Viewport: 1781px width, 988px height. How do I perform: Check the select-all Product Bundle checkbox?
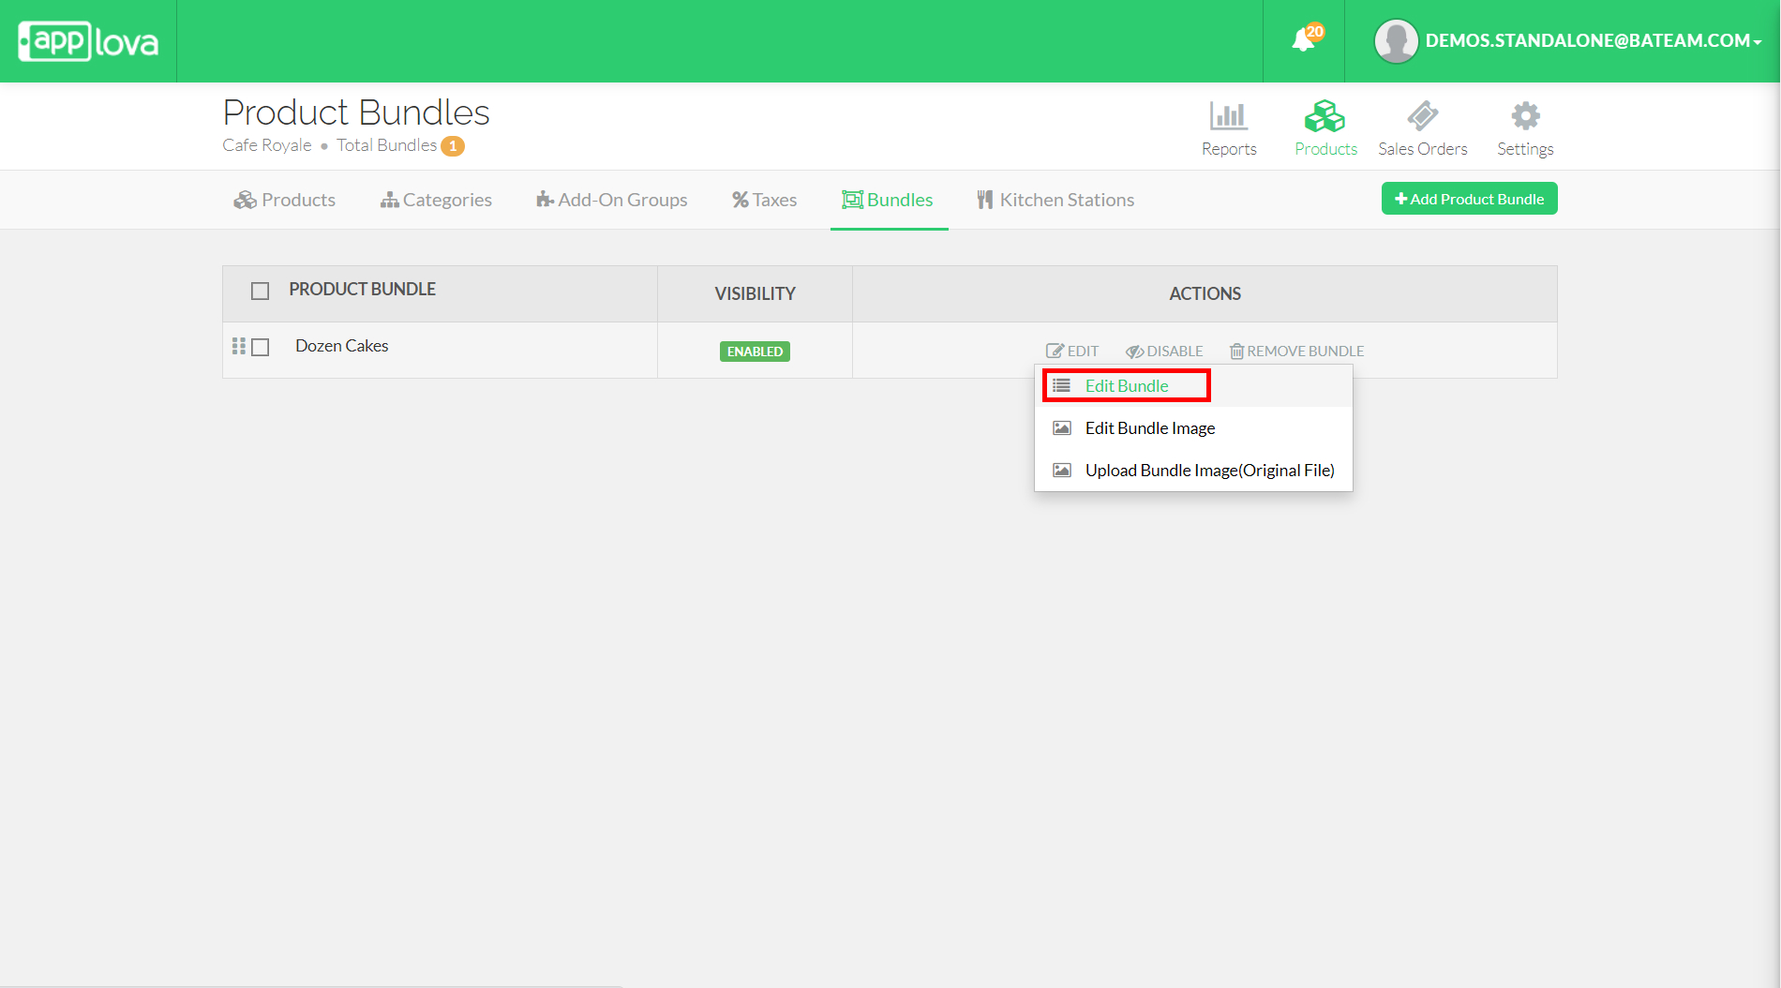[261, 291]
